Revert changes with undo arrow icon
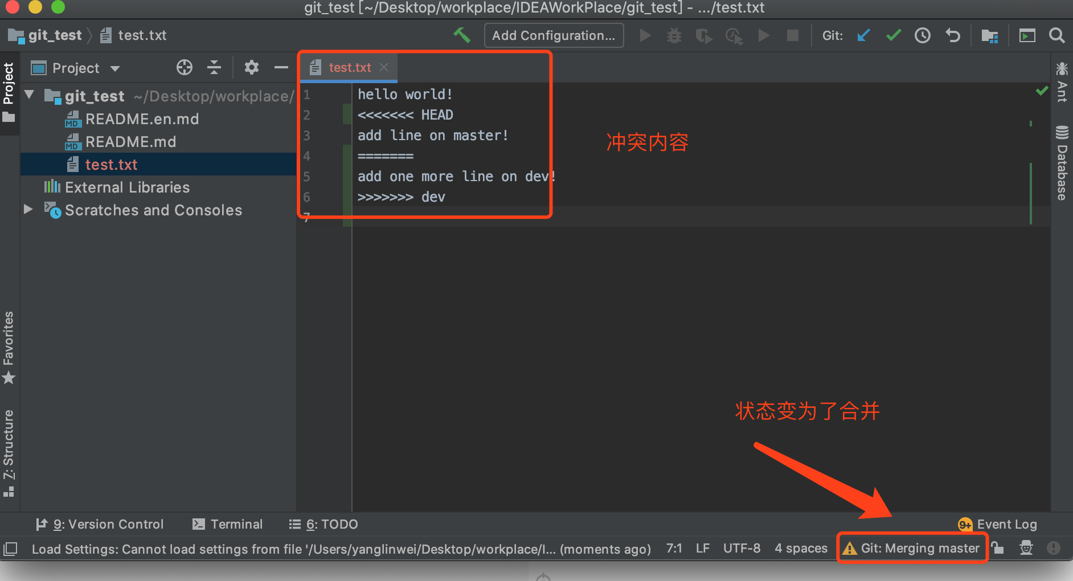This screenshot has width=1073, height=581. 953,35
